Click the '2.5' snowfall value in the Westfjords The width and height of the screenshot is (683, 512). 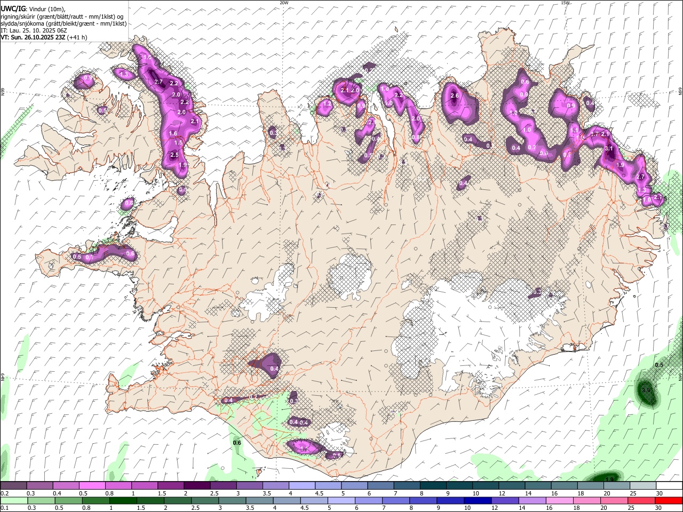pos(174,155)
